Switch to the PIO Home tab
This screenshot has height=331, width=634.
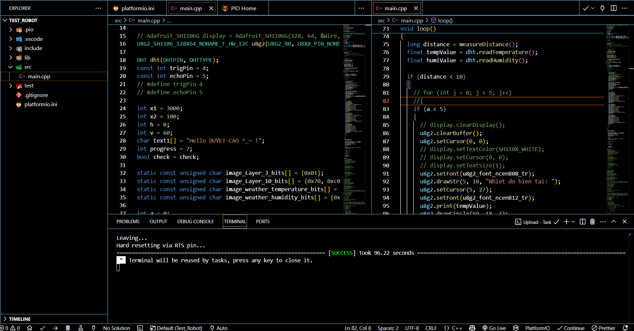click(x=243, y=8)
